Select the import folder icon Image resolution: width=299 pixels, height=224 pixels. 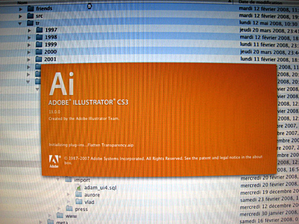pos(68,179)
